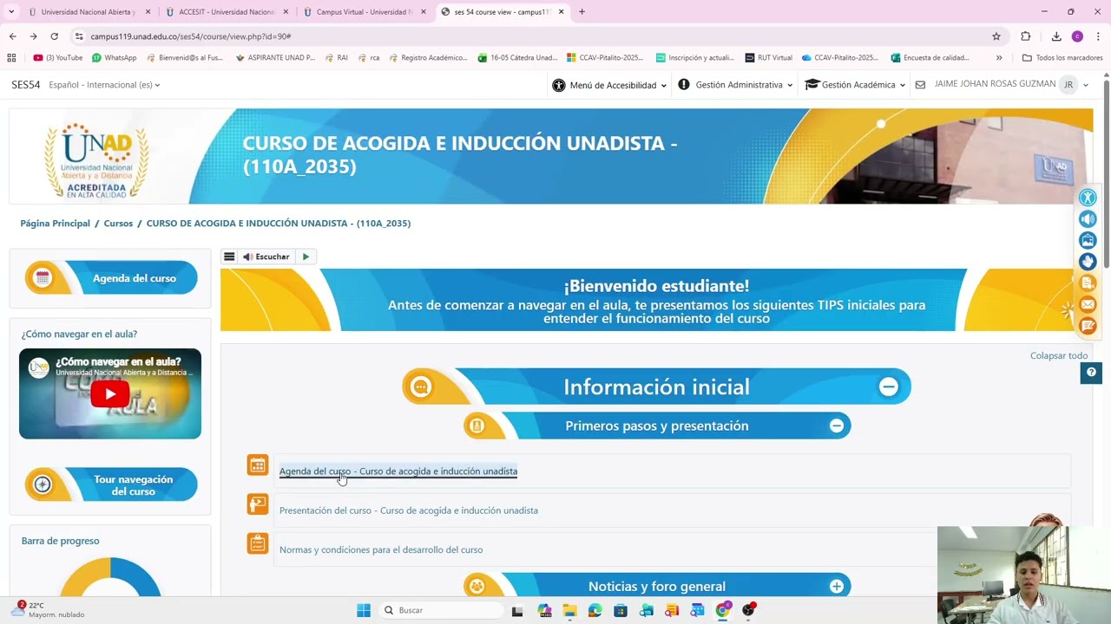Open the YouTube bookmark
The image size is (1111, 624).
[58, 58]
